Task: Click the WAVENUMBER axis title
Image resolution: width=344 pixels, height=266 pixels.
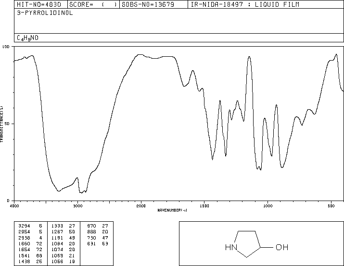Action: pos(172,210)
